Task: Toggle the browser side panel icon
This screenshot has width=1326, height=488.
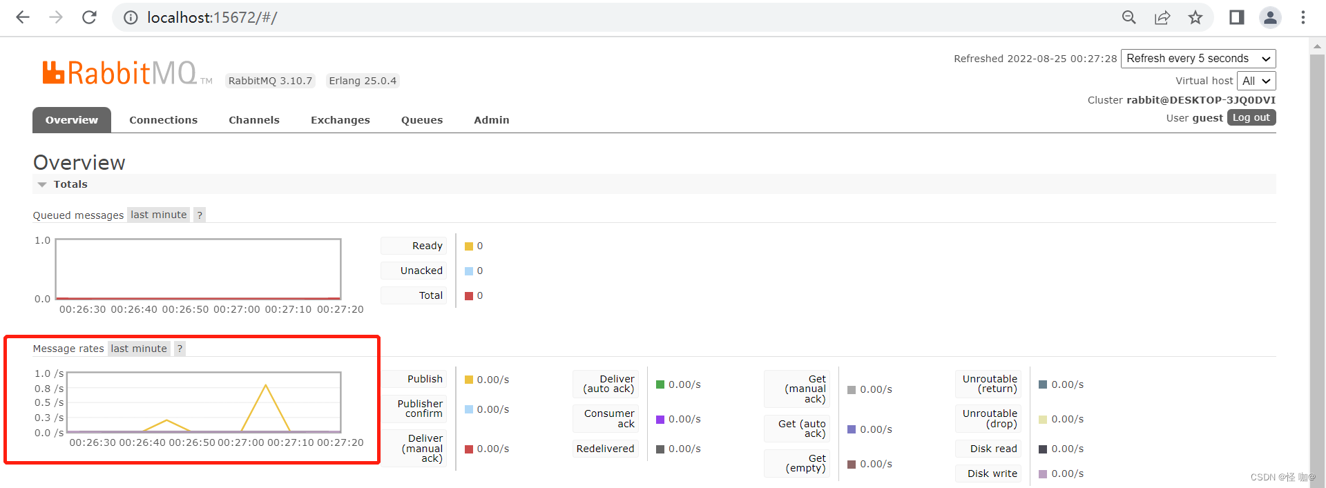Action: 1237,17
